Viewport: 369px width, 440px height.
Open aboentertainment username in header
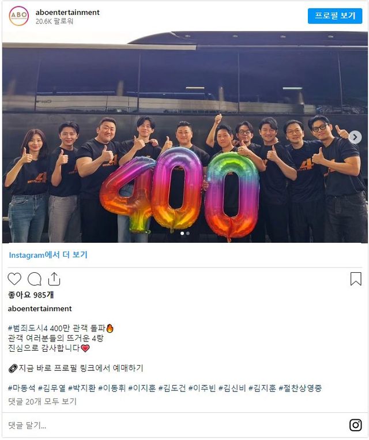point(67,12)
